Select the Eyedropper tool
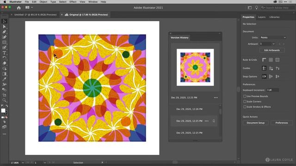 (x=4, y=79)
